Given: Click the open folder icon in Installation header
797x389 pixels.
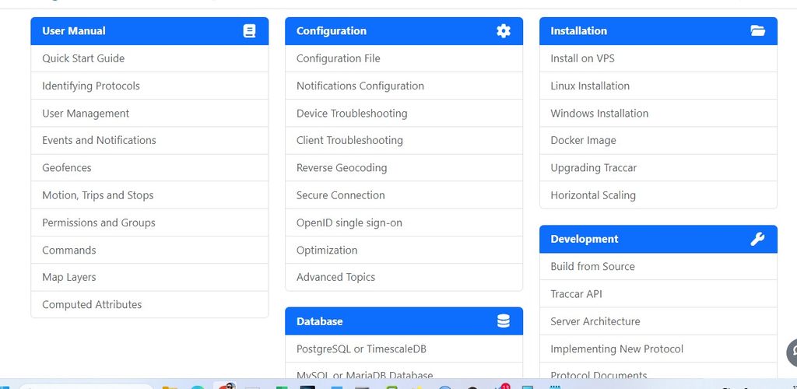Looking at the screenshot, I should pyautogui.click(x=757, y=30).
